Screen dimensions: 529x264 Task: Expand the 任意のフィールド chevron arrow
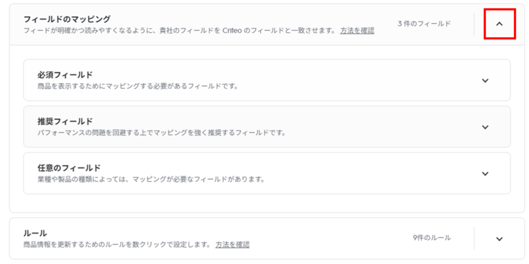point(485,174)
